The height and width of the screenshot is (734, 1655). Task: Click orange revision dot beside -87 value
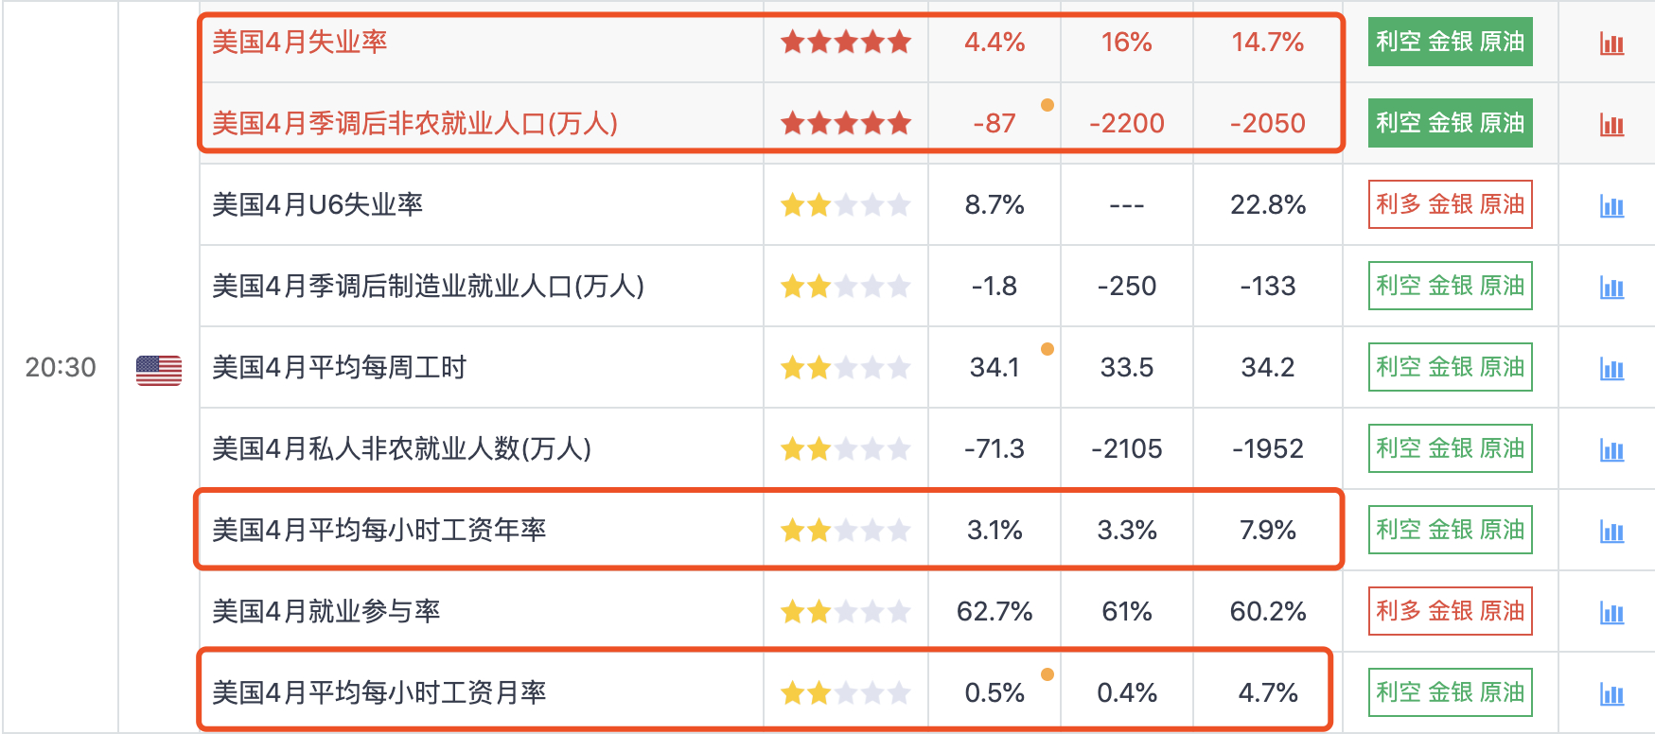[1048, 105]
